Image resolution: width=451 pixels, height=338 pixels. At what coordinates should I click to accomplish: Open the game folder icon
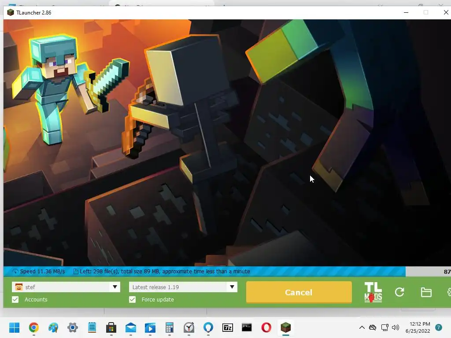426,292
